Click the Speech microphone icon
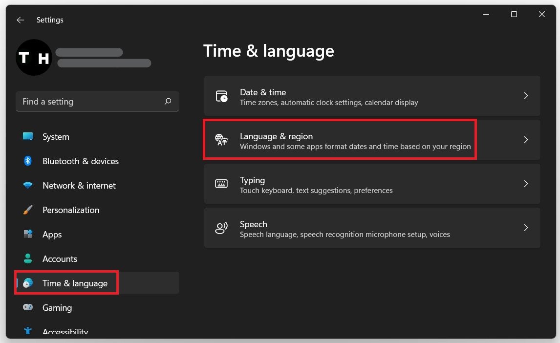The height and width of the screenshot is (343, 560). [222, 228]
